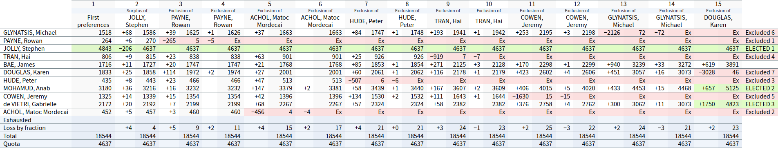The height and width of the screenshot is (148, 778).
Task: Click the ELECTED 1 status cell
Action: pyautogui.click(x=760, y=49)
